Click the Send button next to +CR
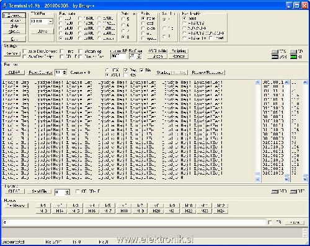Viewport: 310px width, 246px height. 294,222
